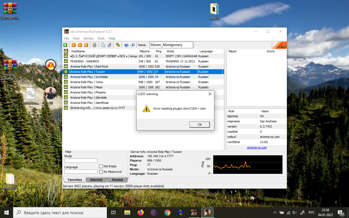The image size is (349, 218).
Task: Select the 'Arizona Role Play | Mesa' server row
Action: click(143, 87)
